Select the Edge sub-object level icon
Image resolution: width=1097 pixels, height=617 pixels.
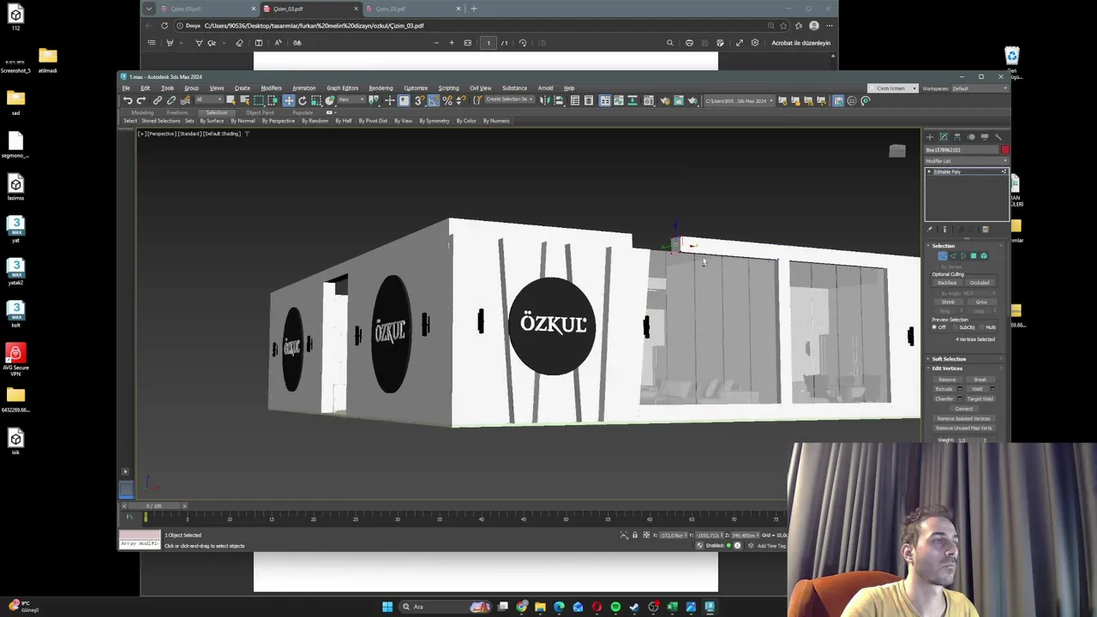tap(953, 255)
